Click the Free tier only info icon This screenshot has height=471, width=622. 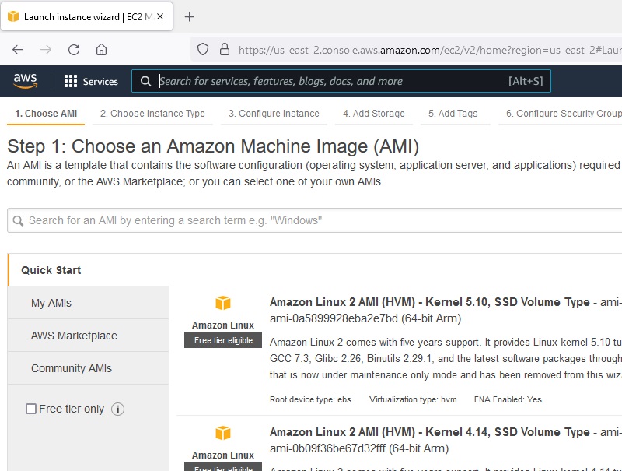118,409
